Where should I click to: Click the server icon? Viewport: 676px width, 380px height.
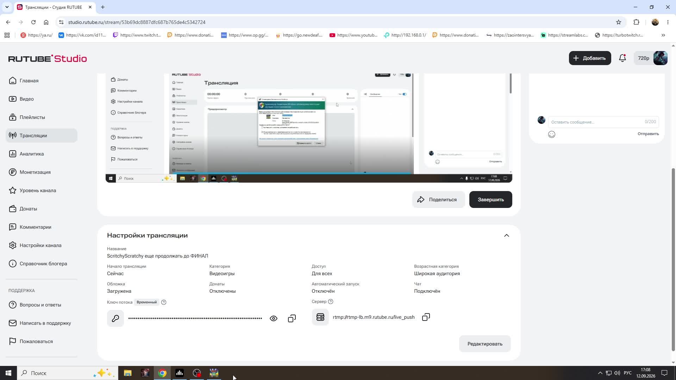320,317
